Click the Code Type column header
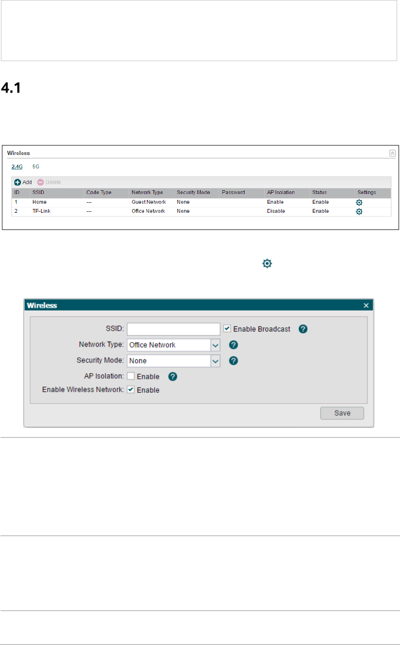Image resolution: width=400 pixels, height=645 pixels. tap(99, 193)
